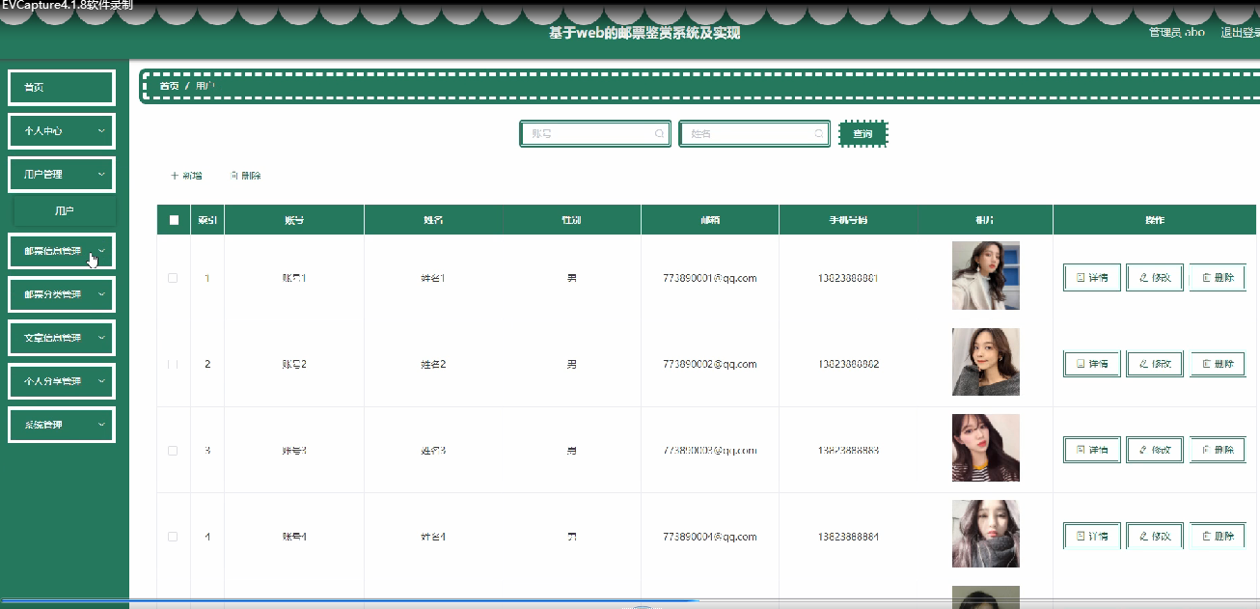Open 详情 for row 账号2

click(x=1092, y=364)
